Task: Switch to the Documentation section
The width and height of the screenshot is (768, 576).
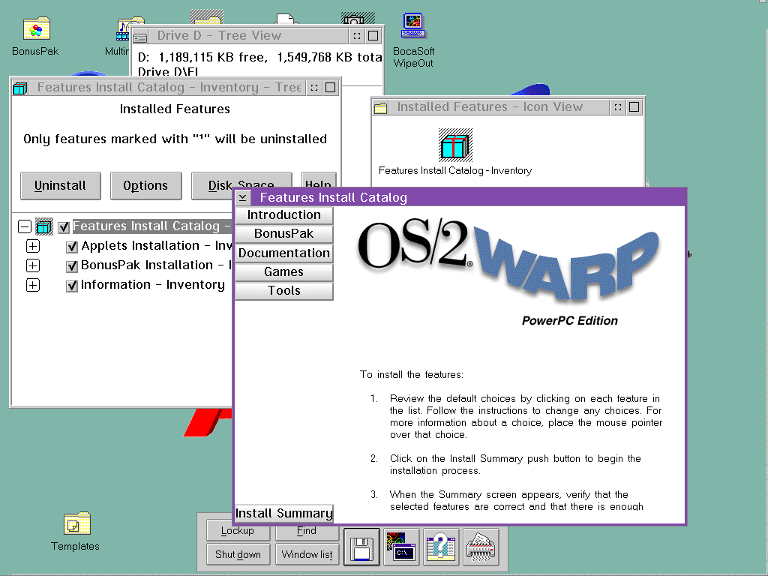Action: pos(283,253)
